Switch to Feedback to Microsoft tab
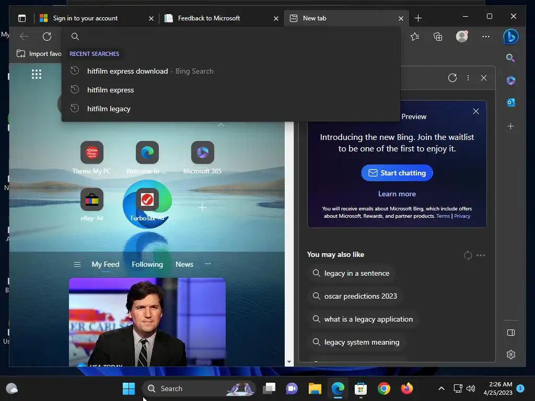 [x=208, y=18]
